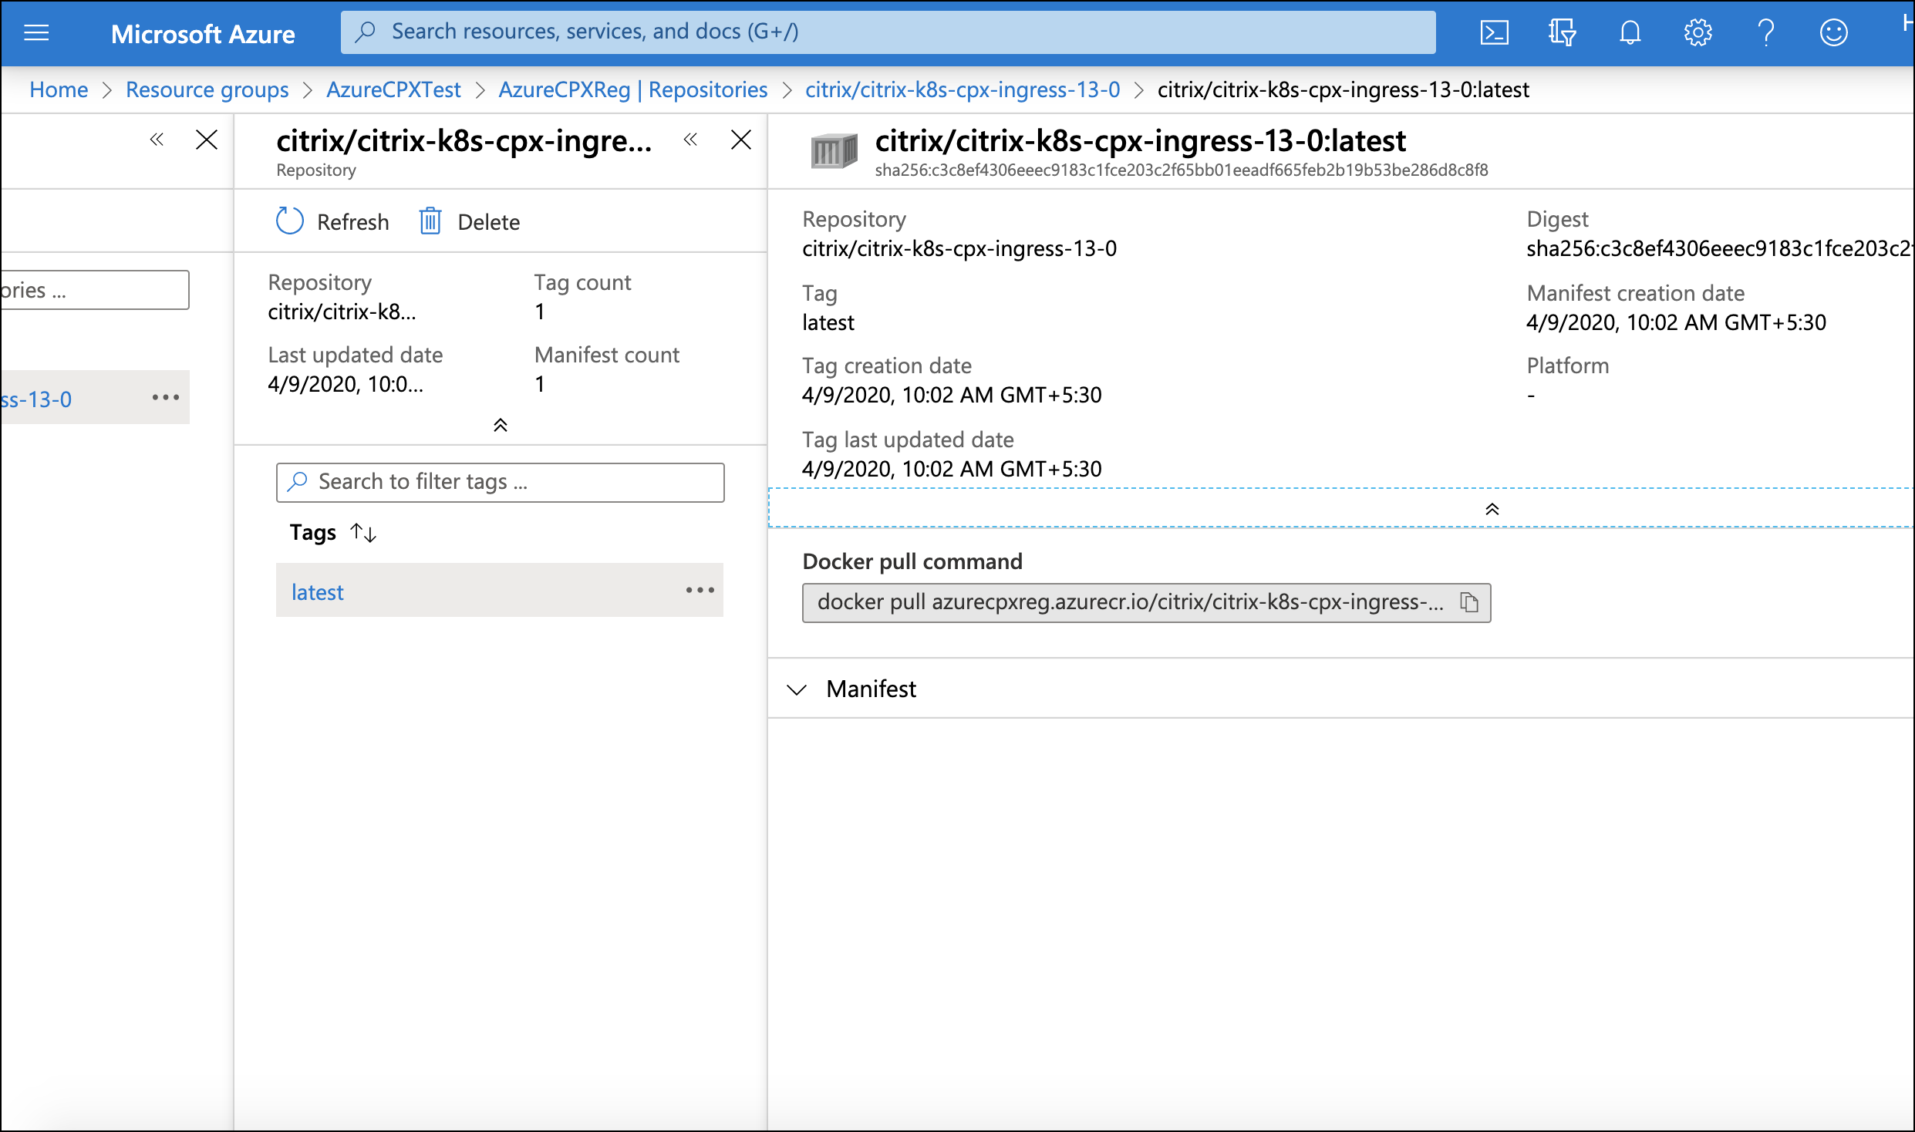Click Last updated date value 4/9/2020, 10:0...
1915x1132 pixels.
[345, 384]
